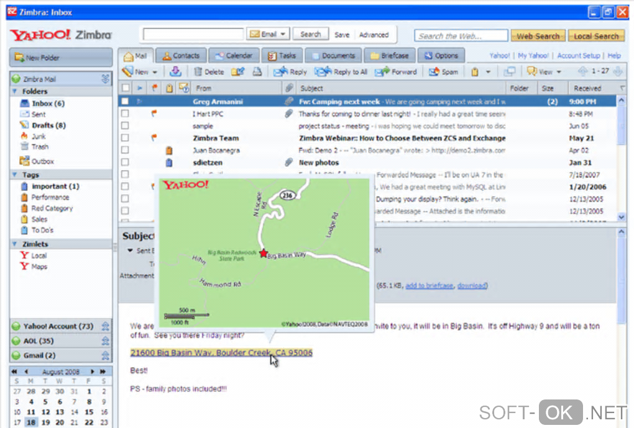Click the Search button
Viewport: 634px width, 428px height.
pos(311,34)
